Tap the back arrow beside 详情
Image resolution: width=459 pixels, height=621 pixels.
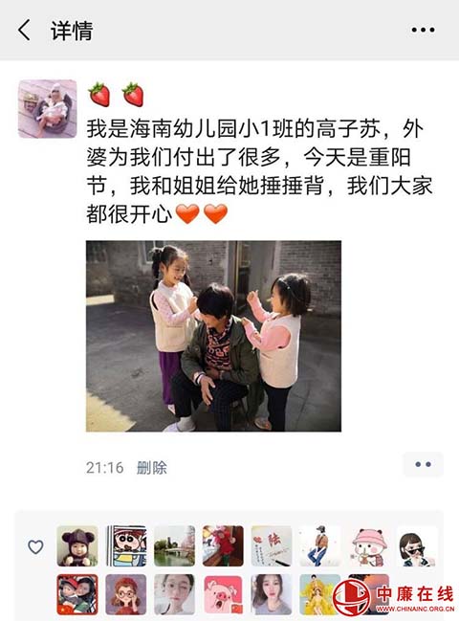pyautogui.click(x=24, y=30)
